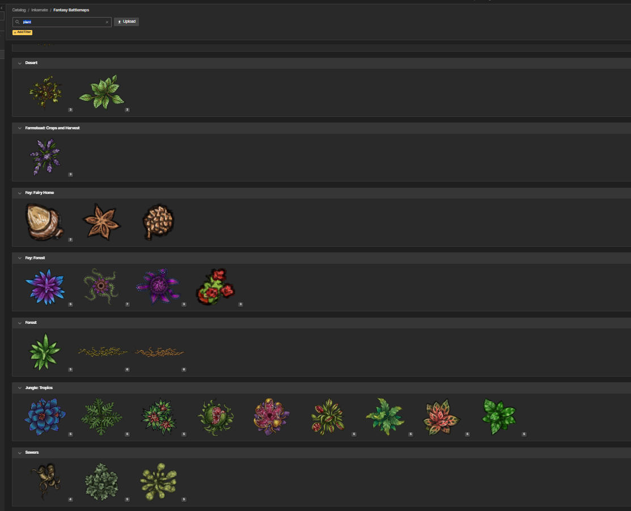The height and width of the screenshot is (511, 631).
Task: Collapse the Desert section
Action: pyautogui.click(x=20, y=63)
